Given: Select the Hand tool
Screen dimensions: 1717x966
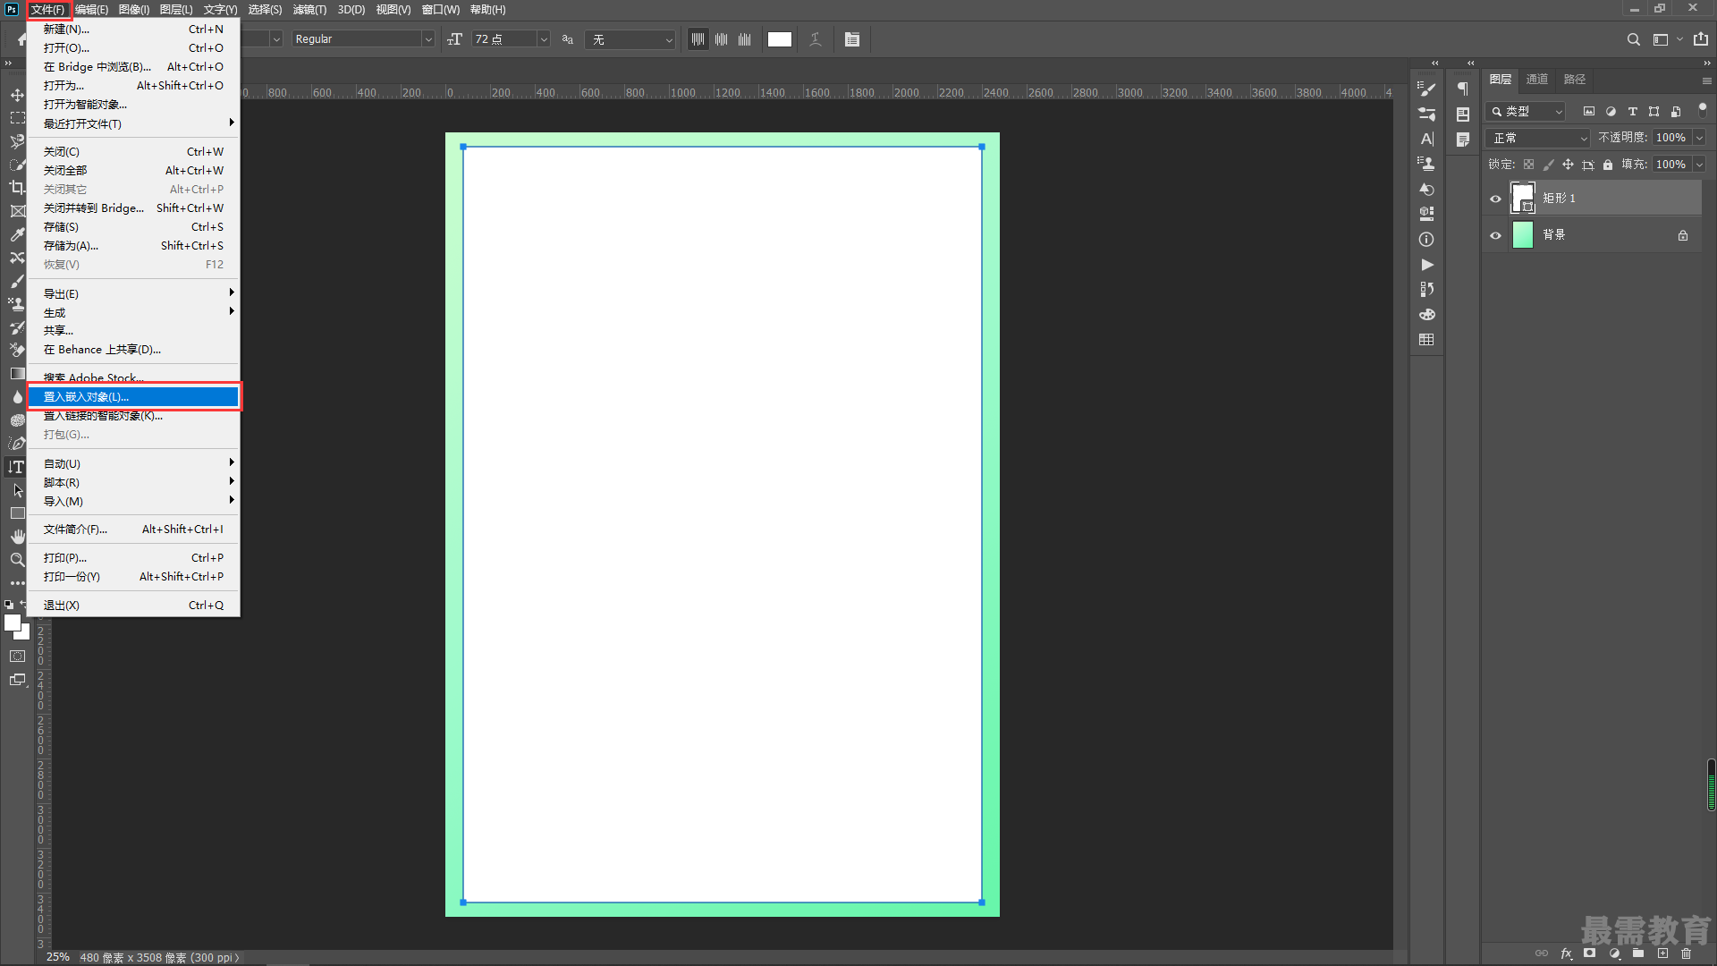Looking at the screenshot, I should (x=17, y=537).
